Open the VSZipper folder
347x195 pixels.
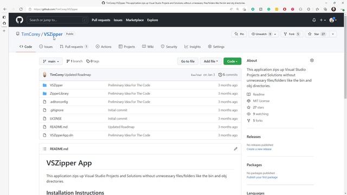click(x=56, y=85)
